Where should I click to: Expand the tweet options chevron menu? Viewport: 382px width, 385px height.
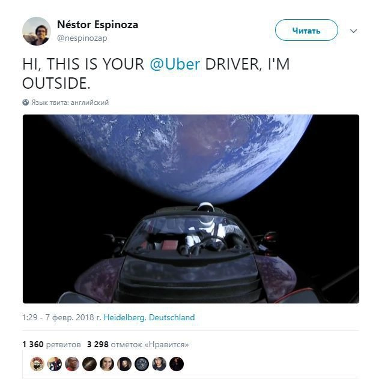(x=353, y=31)
